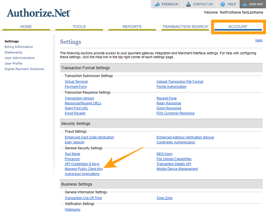Click the File Upload Capabilities link
The image size is (266, 221).
tap(174, 159)
